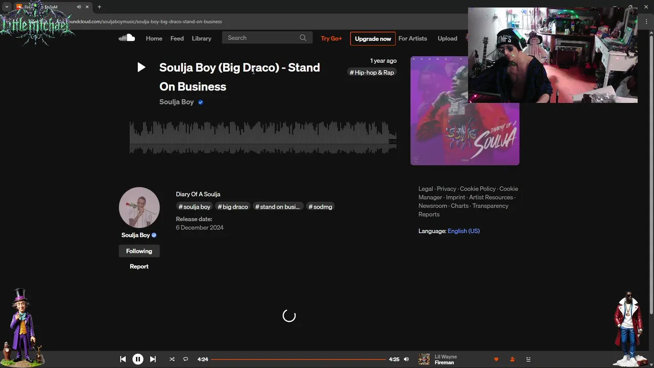Viewport: 654px width, 368px height.
Task: Click the search magnifier icon
Action: [x=303, y=38]
